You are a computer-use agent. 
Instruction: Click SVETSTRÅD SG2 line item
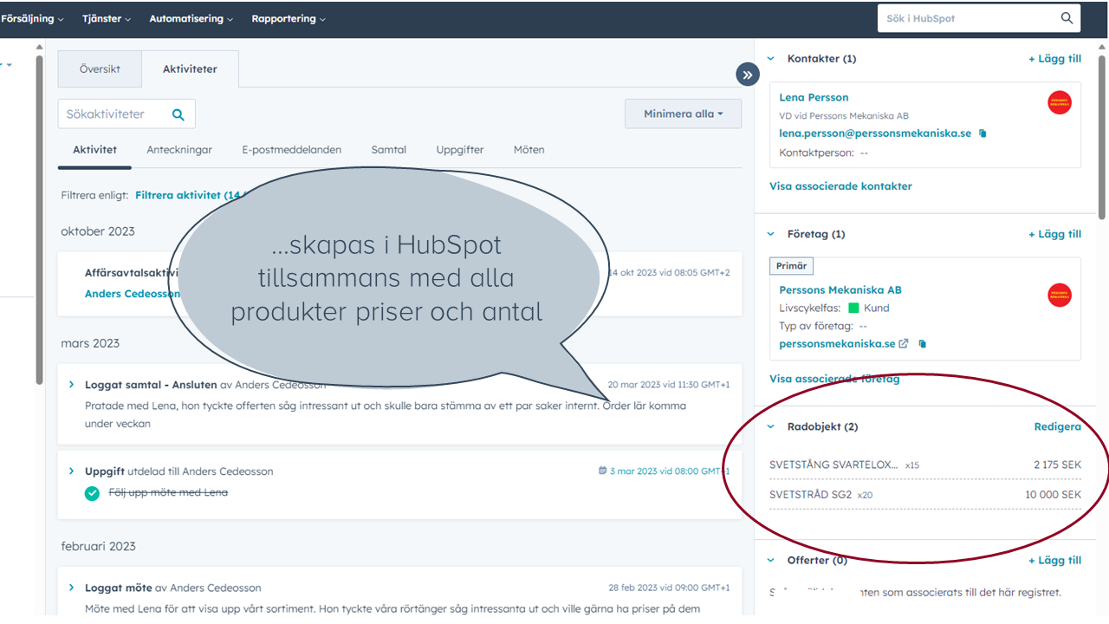coord(810,495)
